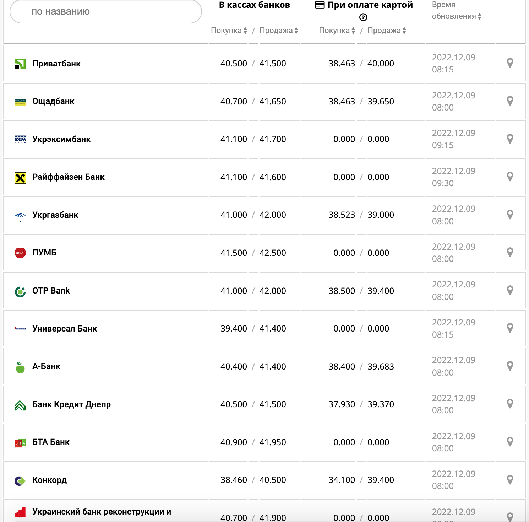Click the map marker for Укргазбанк
The width and height of the screenshot is (529, 522).
point(510,215)
